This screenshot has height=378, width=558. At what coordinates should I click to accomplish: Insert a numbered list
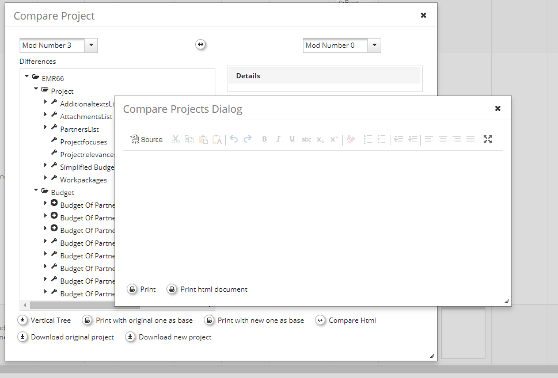click(x=368, y=139)
